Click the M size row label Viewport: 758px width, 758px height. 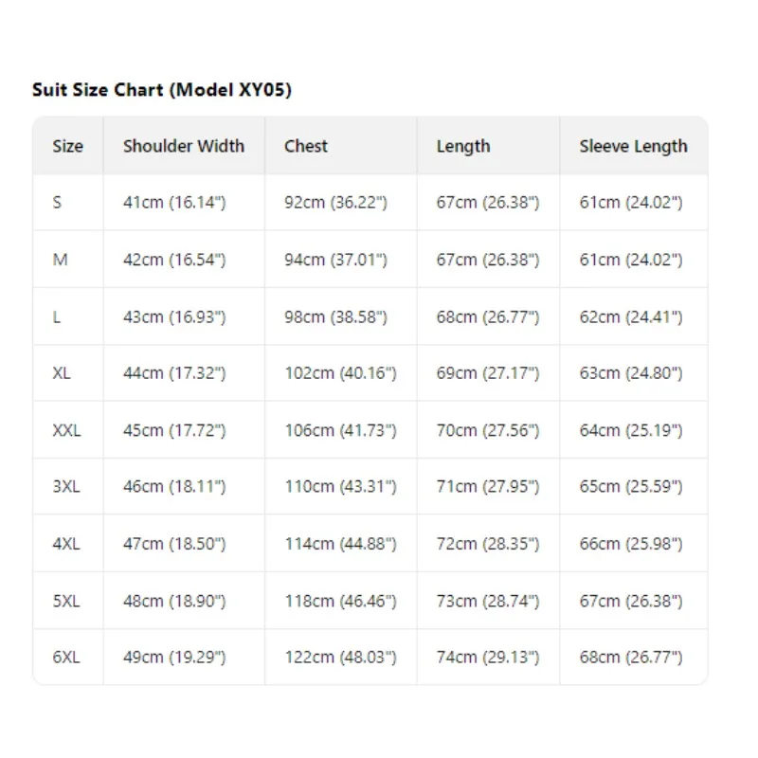click(x=60, y=260)
